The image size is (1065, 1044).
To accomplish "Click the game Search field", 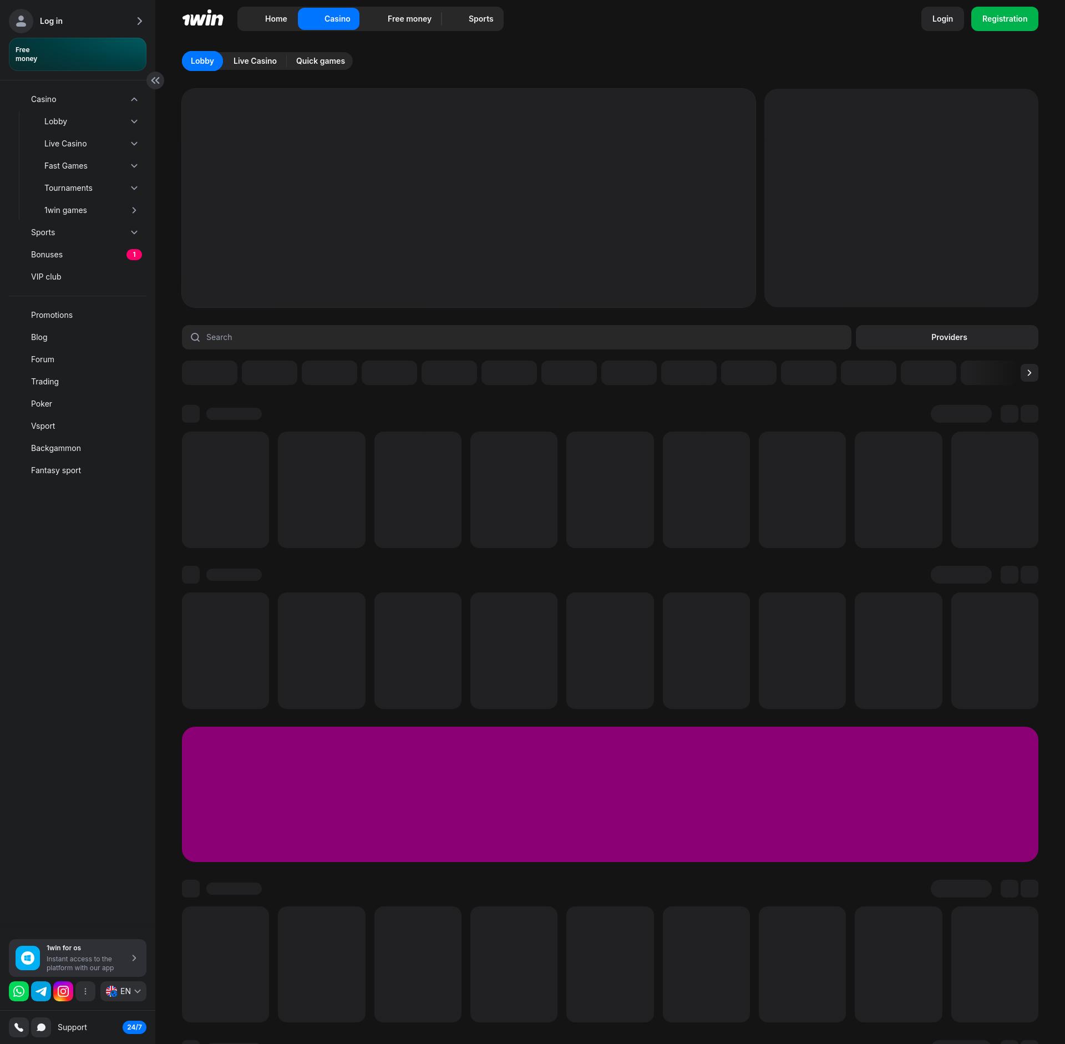I will pos(516,337).
